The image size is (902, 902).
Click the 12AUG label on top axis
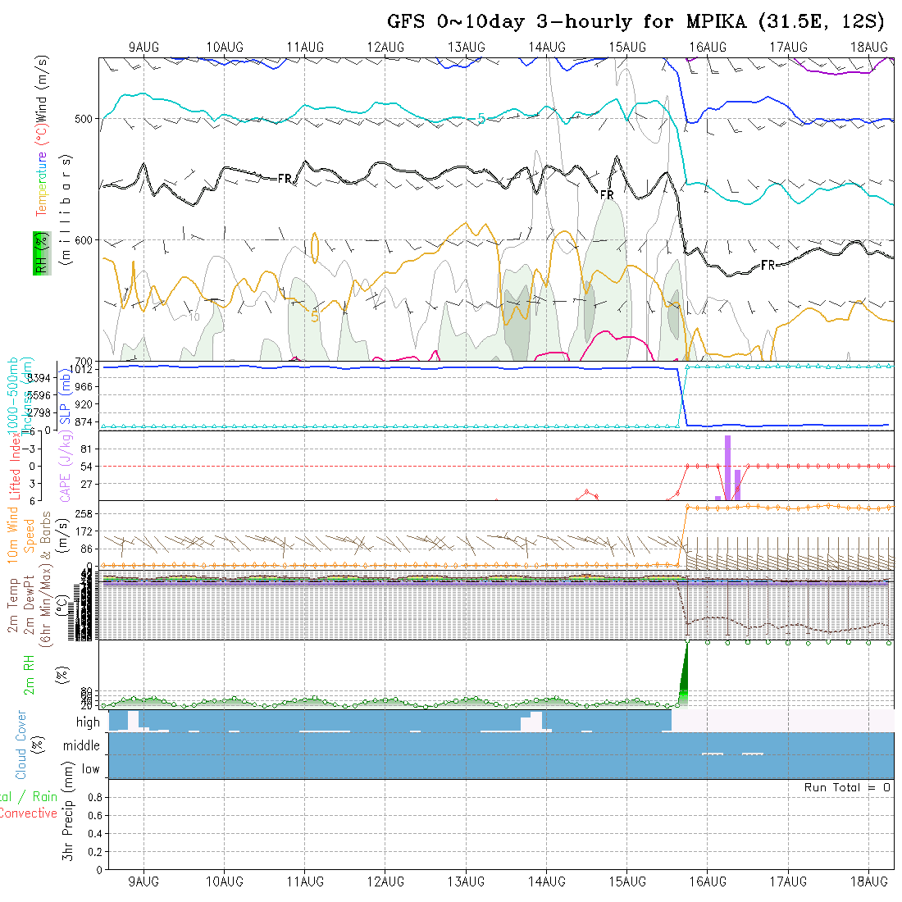pyautogui.click(x=385, y=48)
